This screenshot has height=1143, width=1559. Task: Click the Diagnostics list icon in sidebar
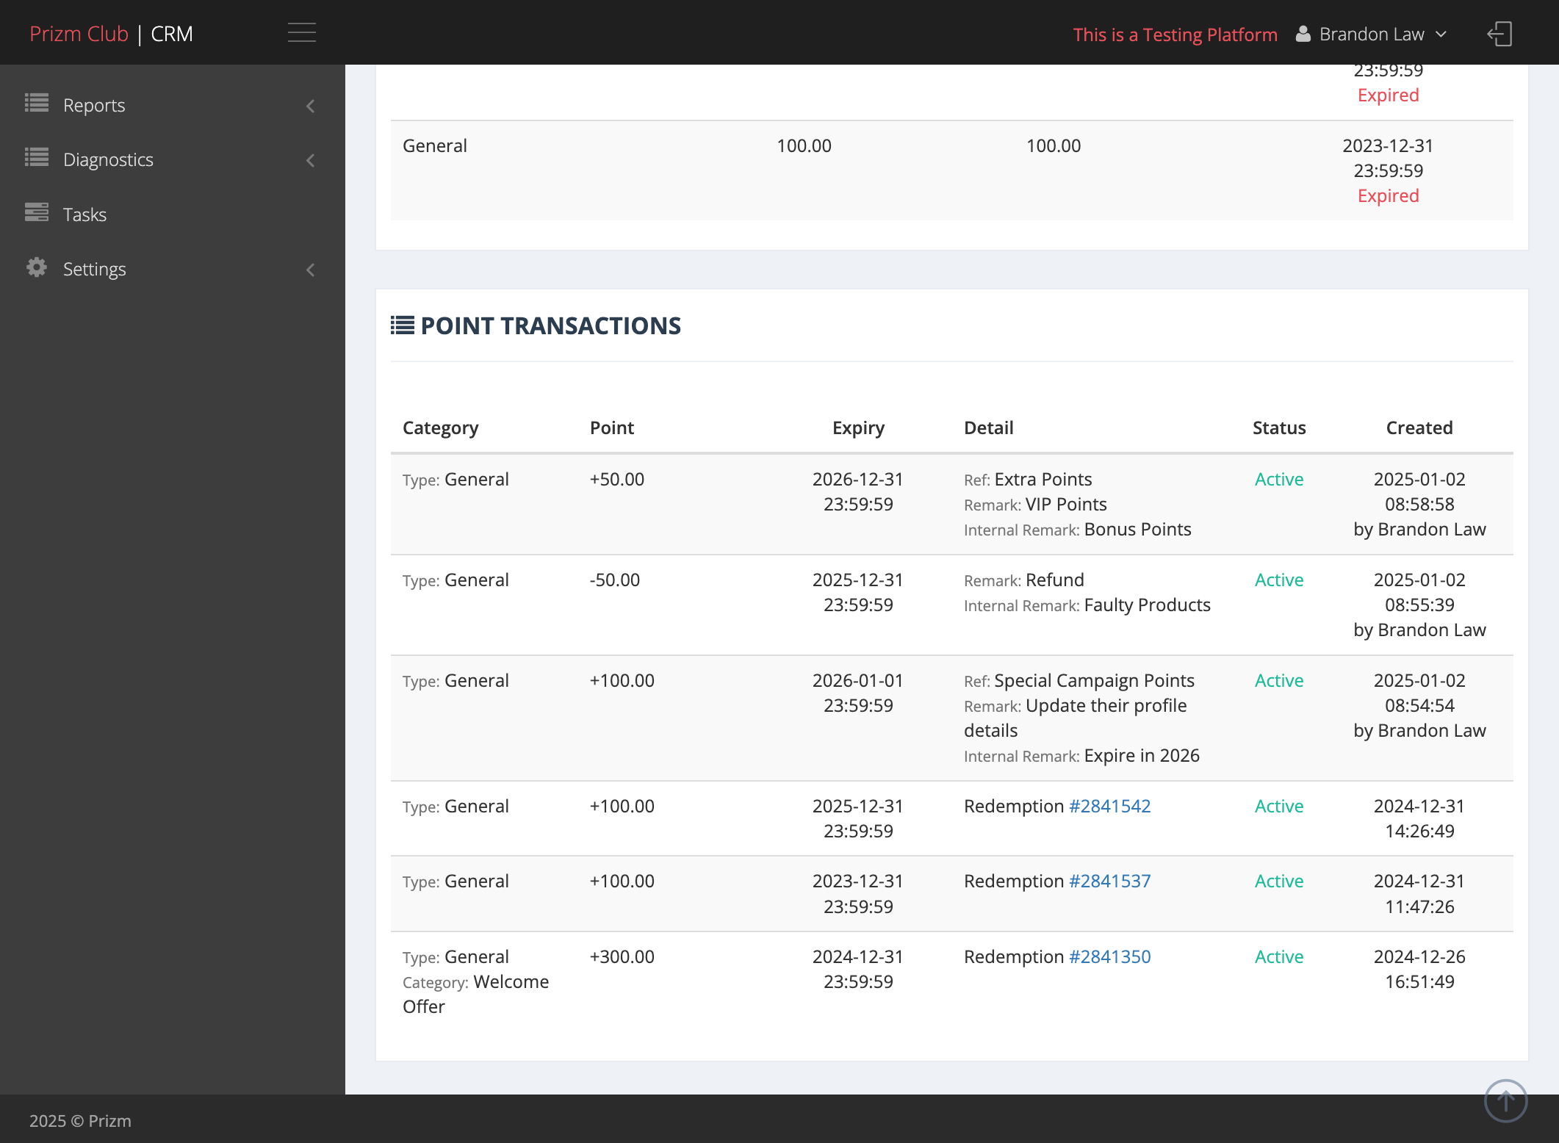tap(37, 158)
